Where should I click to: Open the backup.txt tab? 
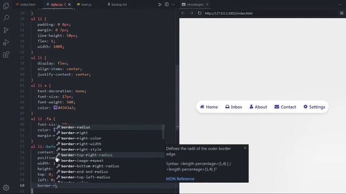[x=117, y=4]
